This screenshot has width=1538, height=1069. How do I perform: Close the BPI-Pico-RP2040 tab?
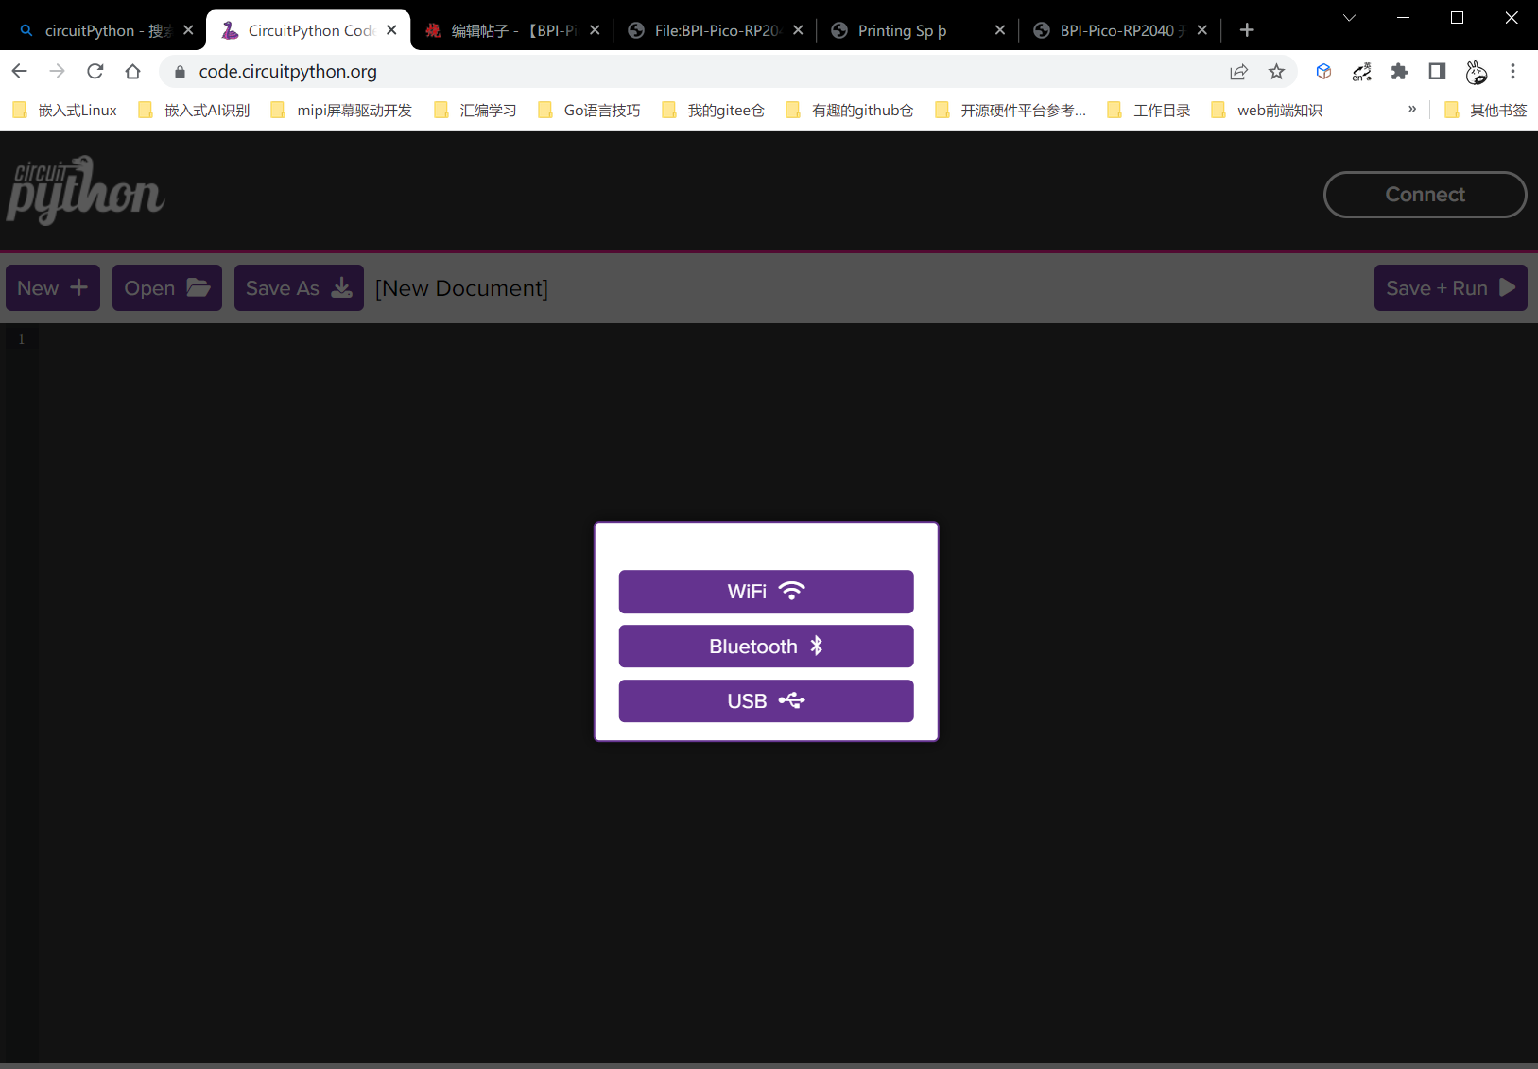[1201, 30]
